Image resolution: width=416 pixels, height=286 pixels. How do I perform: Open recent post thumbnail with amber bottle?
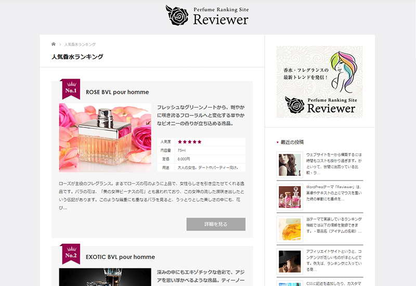tap(290, 229)
